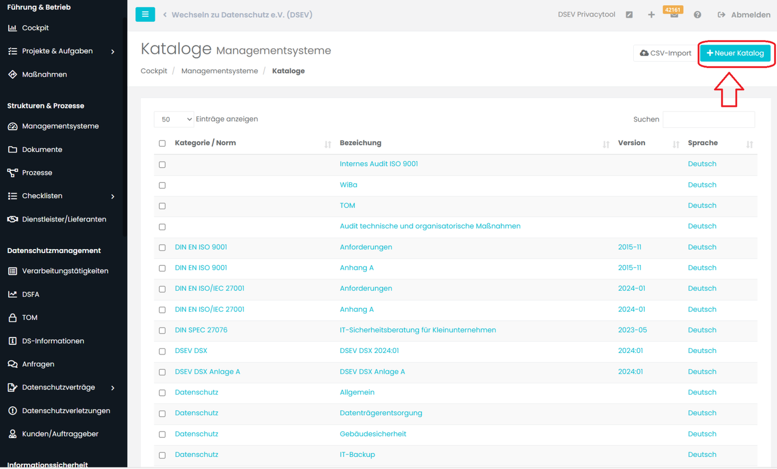The width and height of the screenshot is (777, 469).
Task: Check the box for Internes Audit ISO 9001
Action: click(162, 164)
